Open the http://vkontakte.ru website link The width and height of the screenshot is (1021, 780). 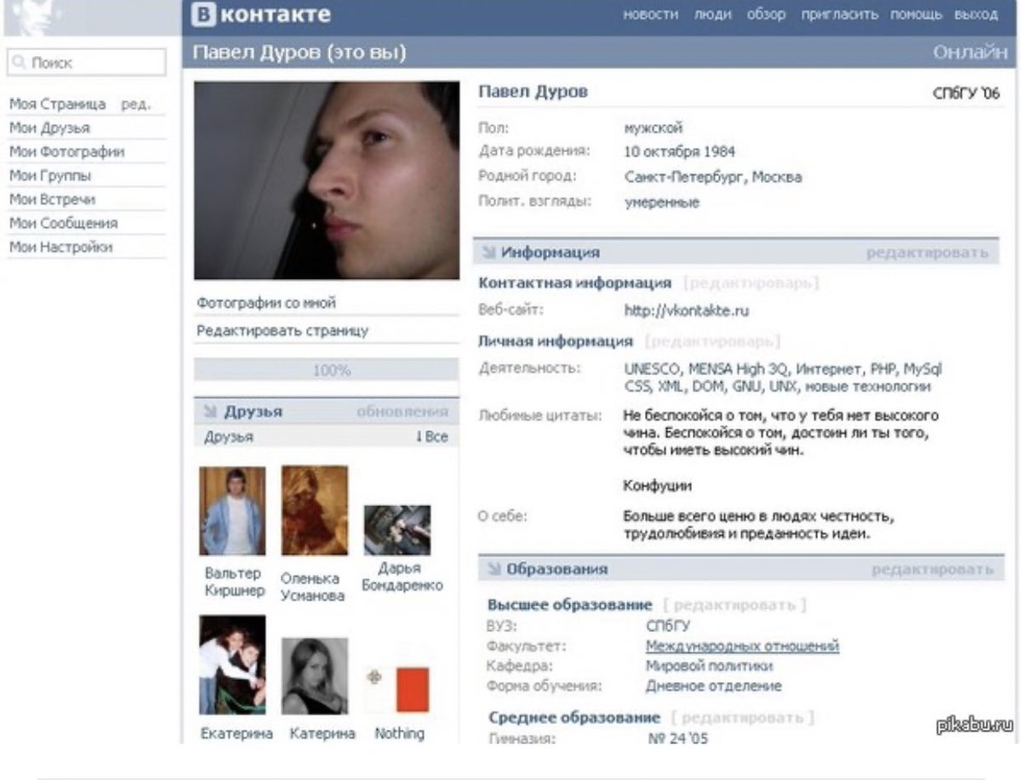pos(687,311)
